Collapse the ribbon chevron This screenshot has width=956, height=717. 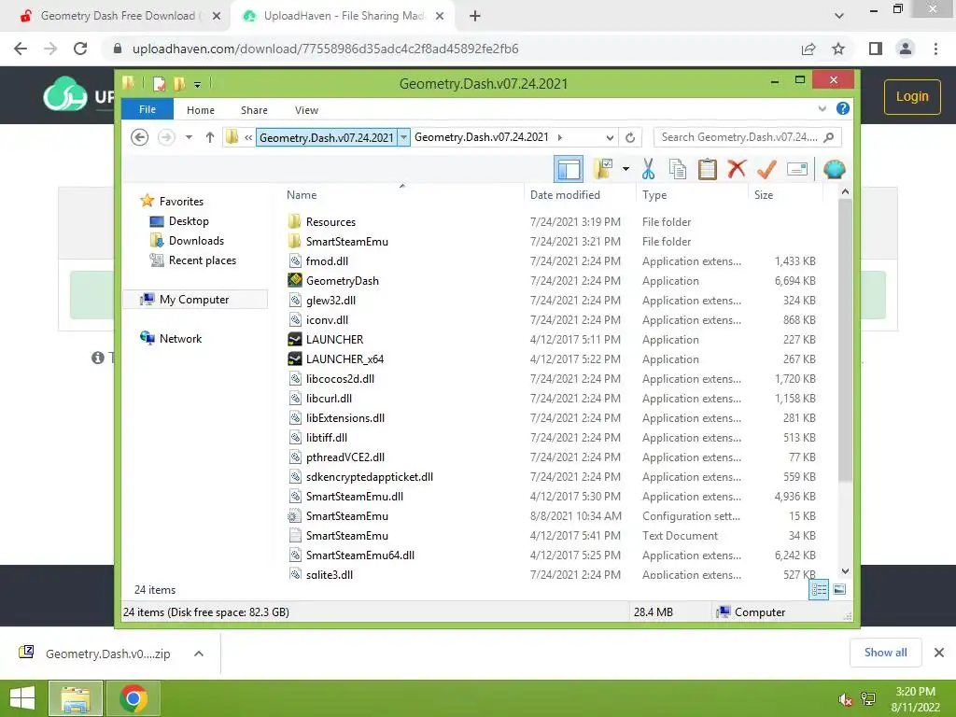(x=822, y=108)
